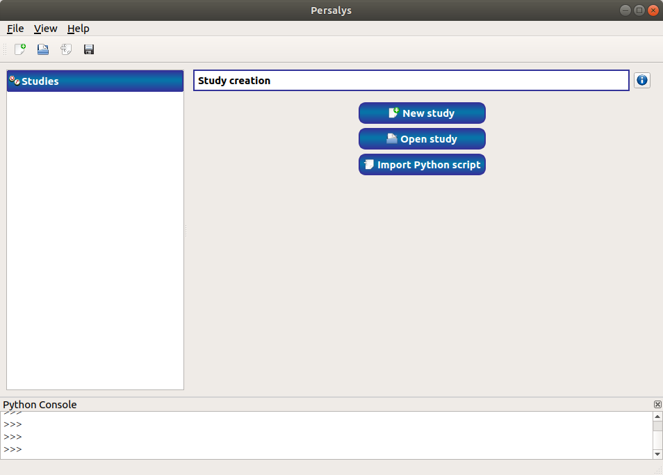Click the Python Console scroll down arrow
663x475 pixels.
tap(657, 454)
